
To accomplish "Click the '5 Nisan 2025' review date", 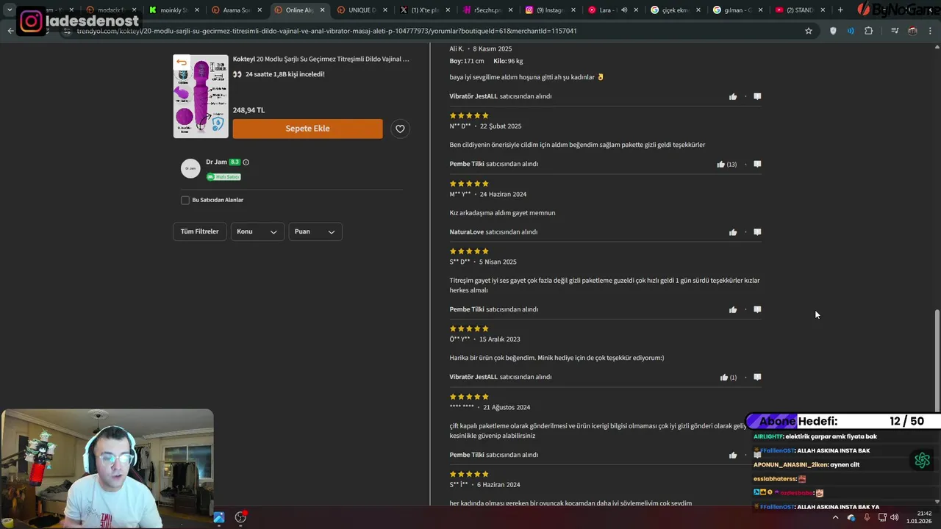I will coord(498,262).
